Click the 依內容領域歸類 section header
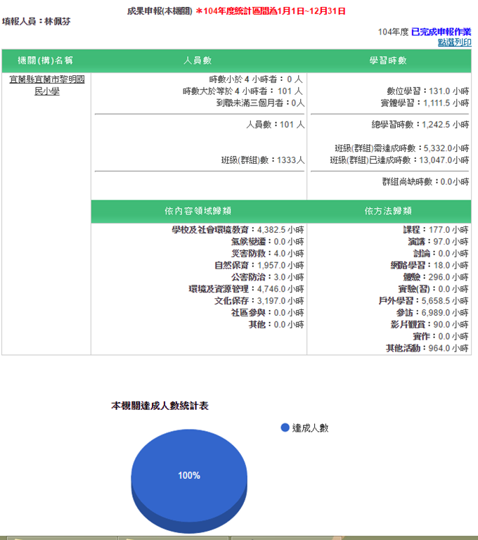 pos(198,211)
